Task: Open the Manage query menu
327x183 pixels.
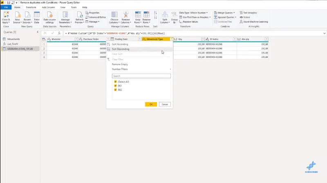Action: tap(92, 22)
